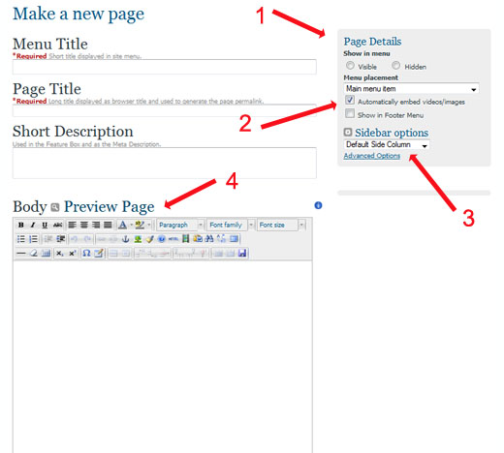Open the Paragraph format dropdown

click(180, 225)
